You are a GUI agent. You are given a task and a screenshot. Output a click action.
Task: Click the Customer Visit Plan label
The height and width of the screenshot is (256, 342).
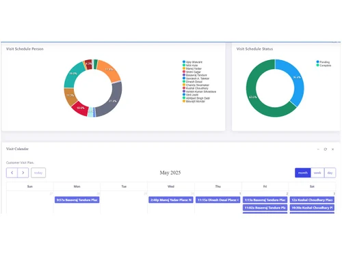20,162
